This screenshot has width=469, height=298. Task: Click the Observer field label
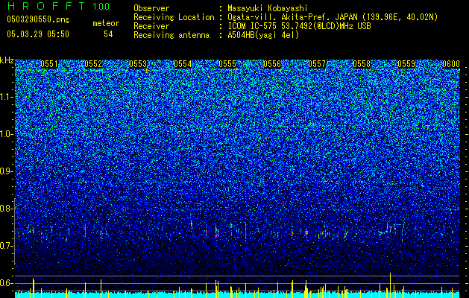click(x=151, y=8)
